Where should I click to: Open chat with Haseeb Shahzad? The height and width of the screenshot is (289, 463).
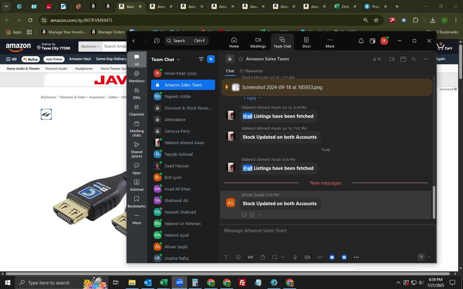pos(183,212)
